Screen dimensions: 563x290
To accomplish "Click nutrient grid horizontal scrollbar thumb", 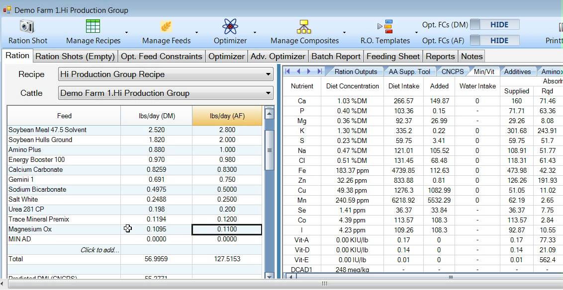I will click(450, 277).
